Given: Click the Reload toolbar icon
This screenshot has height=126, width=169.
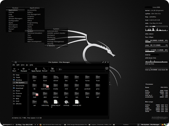Looking at the screenshot, I should (x=45, y=69).
